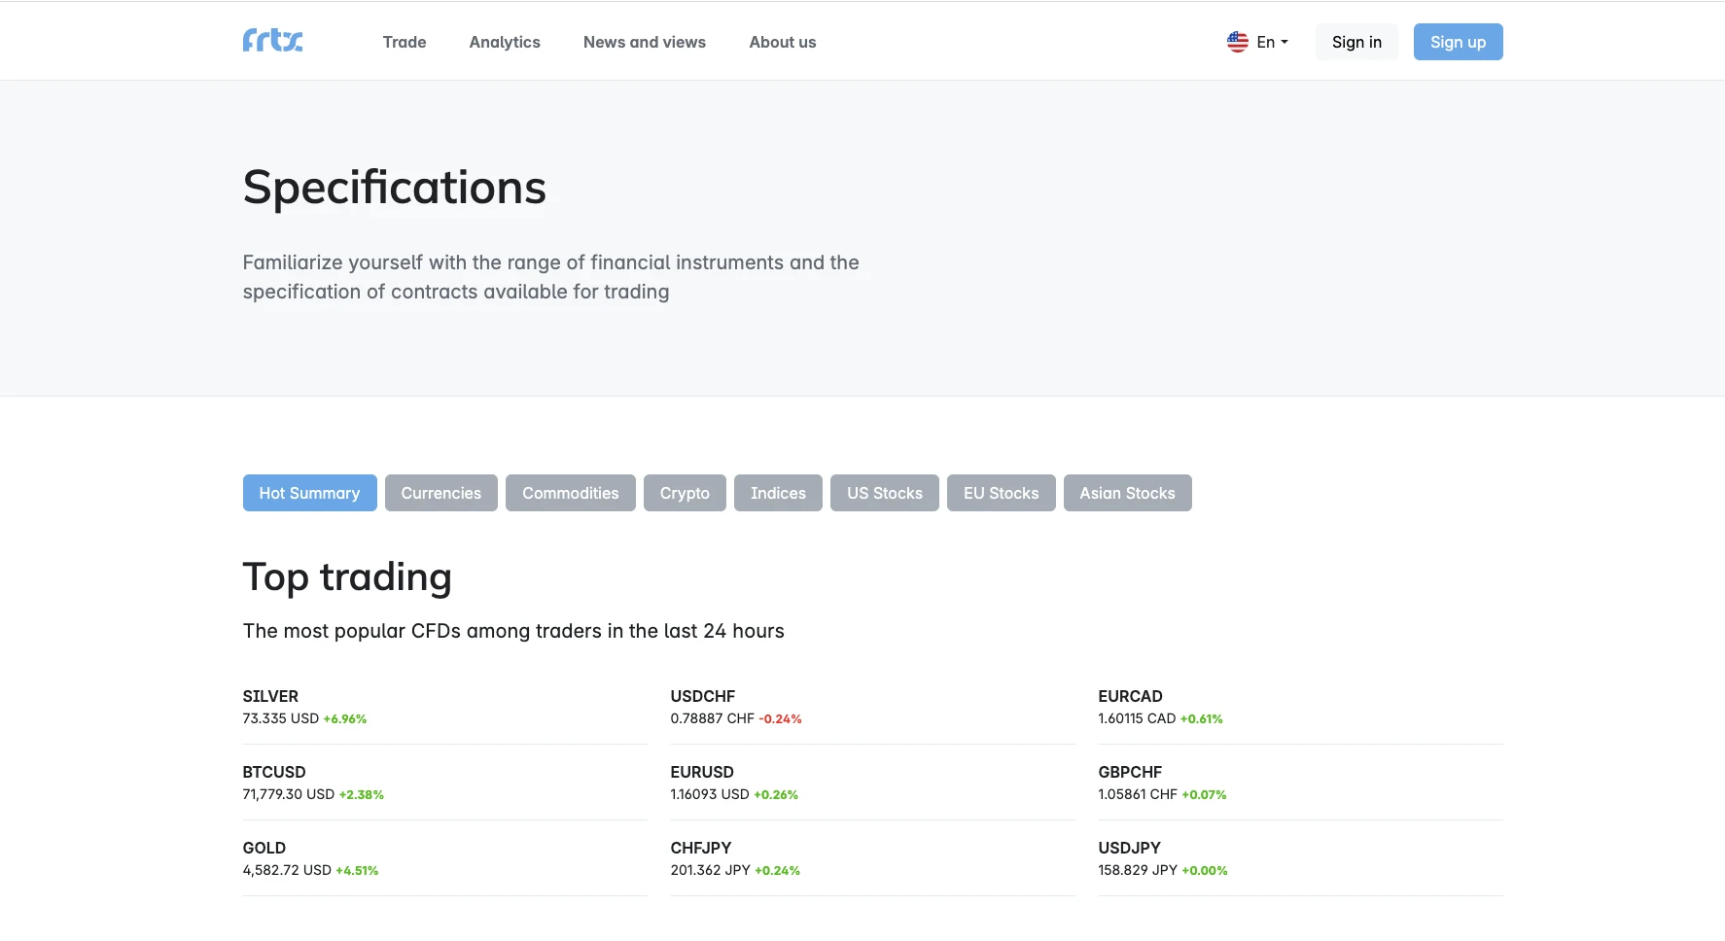Viewport: 1725px width, 941px height.
Task: Open the About us page
Action: tap(782, 42)
